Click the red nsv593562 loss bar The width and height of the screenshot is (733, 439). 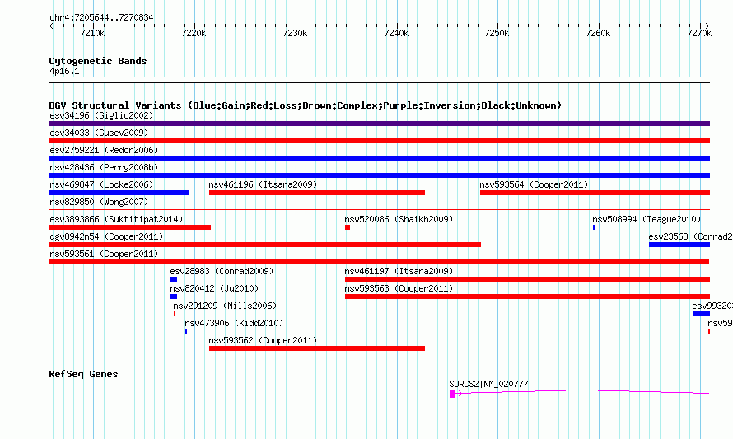(317, 348)
